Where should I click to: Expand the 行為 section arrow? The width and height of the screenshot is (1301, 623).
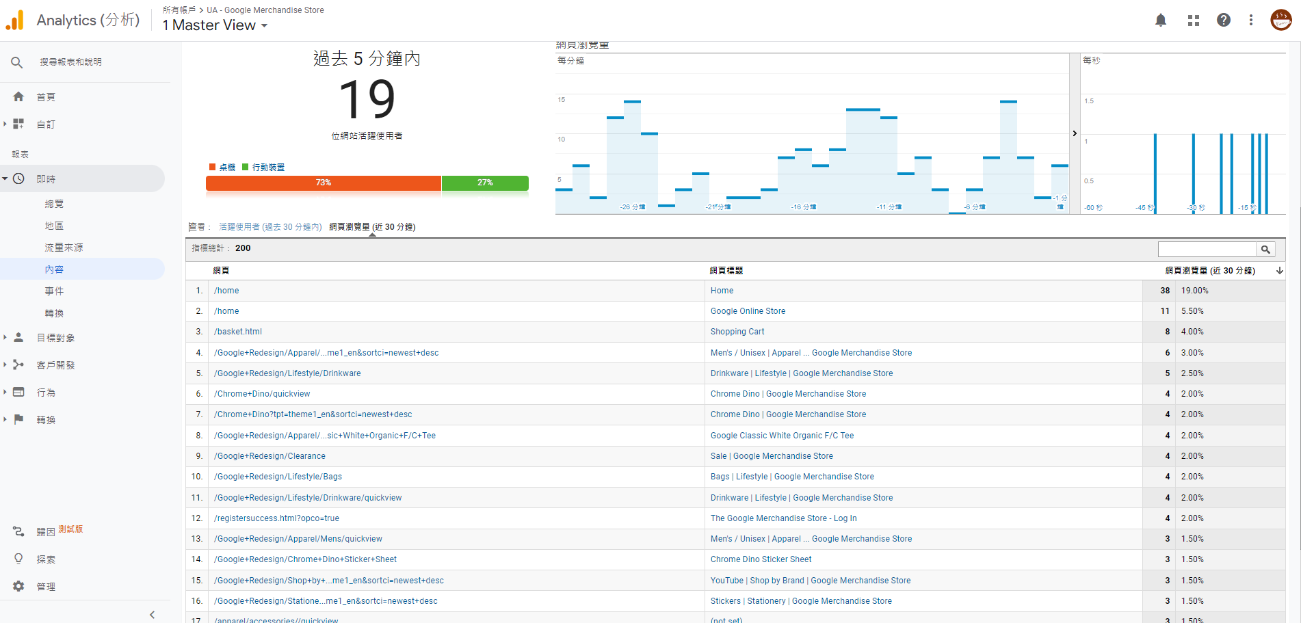(x=5, y=392)
